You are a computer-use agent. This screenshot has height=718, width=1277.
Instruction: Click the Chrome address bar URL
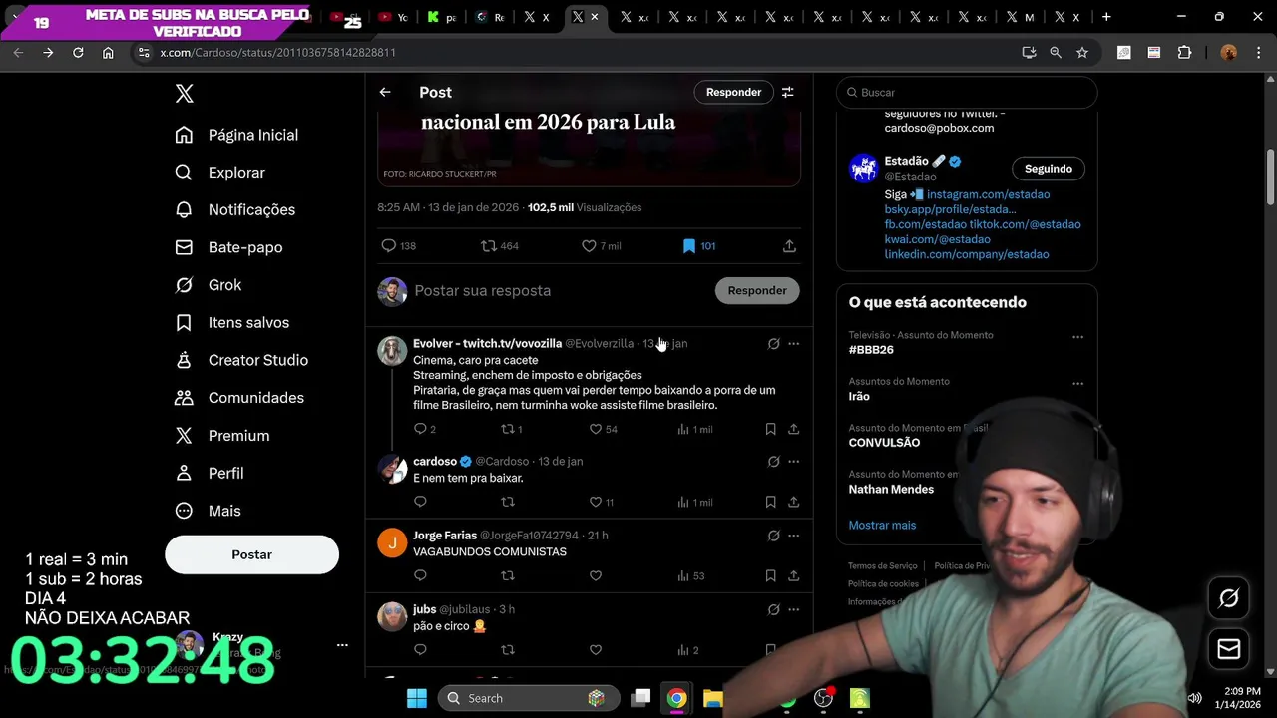tap(277, 53)
